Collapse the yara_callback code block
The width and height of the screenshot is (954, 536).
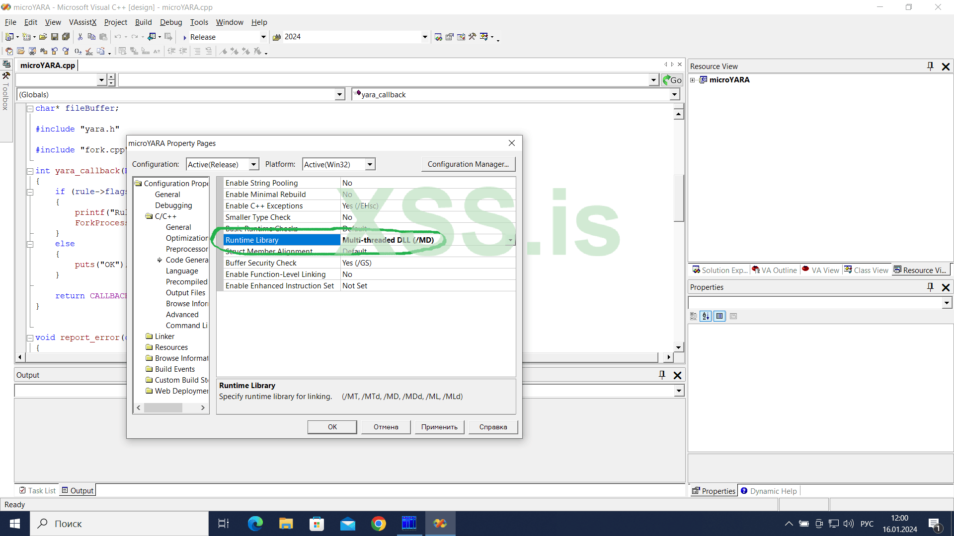[30, 171]
